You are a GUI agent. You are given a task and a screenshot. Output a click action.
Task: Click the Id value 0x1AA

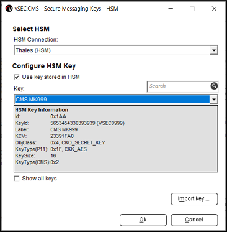(58, 116)
